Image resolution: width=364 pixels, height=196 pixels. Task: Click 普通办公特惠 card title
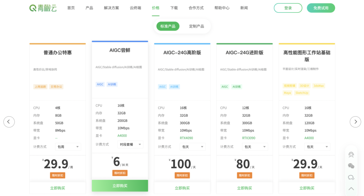click(x=58, y=52)
